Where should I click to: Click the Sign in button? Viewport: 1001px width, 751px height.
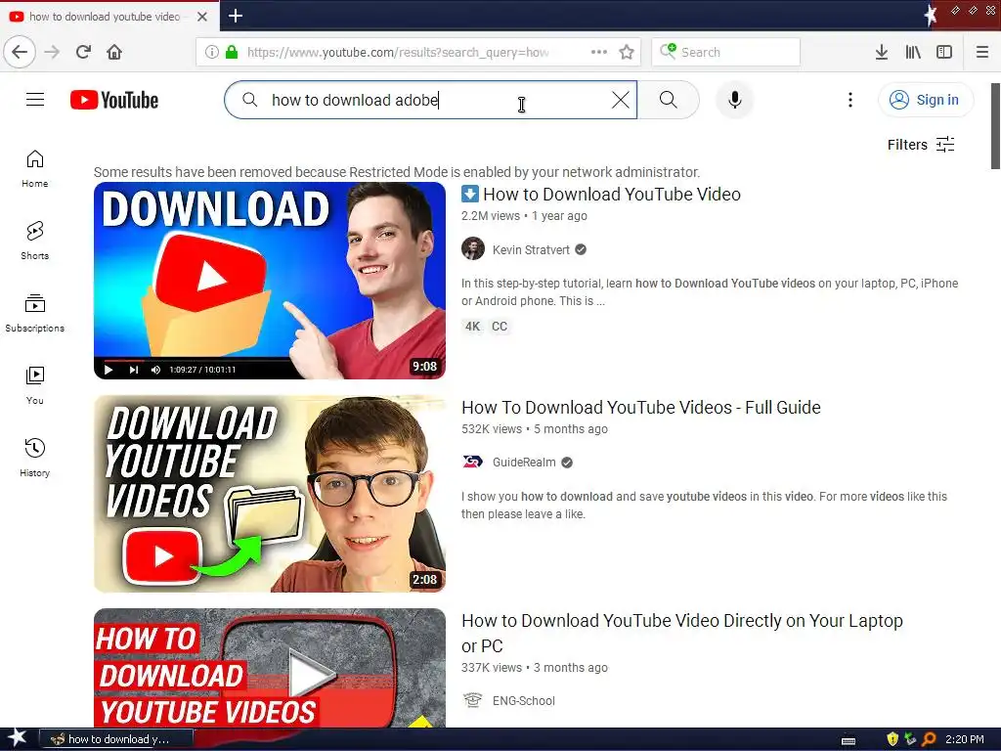[926, 100]
